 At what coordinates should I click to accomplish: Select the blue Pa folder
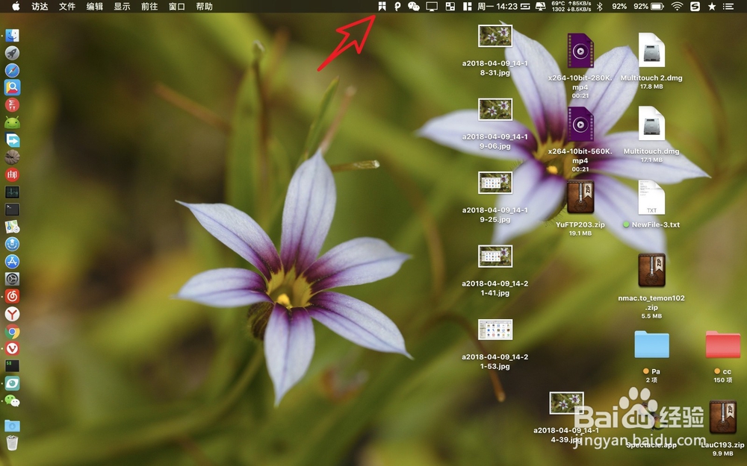[x=651, y=344]
